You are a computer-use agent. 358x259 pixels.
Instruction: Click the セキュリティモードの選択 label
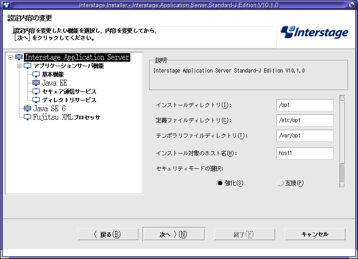189,168
